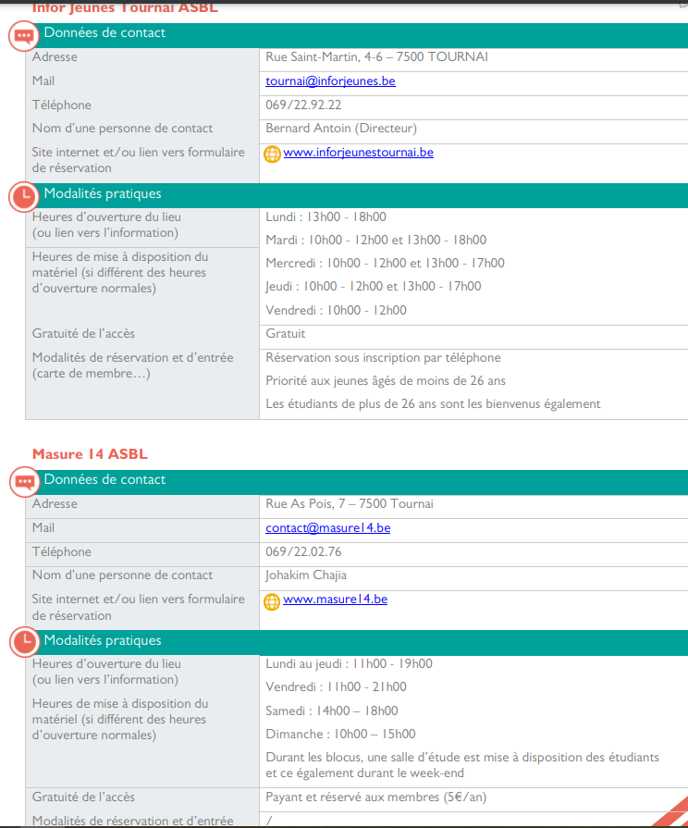Screen dimensions: 688x828
Task: Click the Jeudi opening hours line
Action: (374, 286)
